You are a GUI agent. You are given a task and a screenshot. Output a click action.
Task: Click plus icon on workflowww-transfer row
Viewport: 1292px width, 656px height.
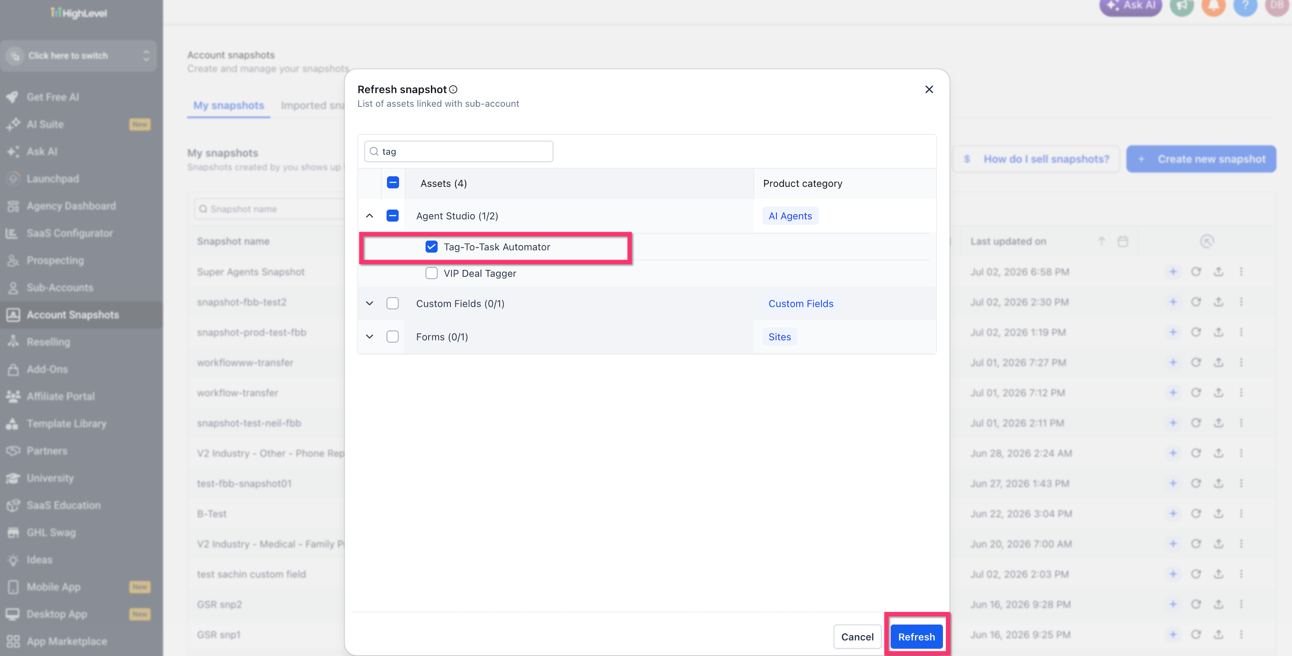1173,362
